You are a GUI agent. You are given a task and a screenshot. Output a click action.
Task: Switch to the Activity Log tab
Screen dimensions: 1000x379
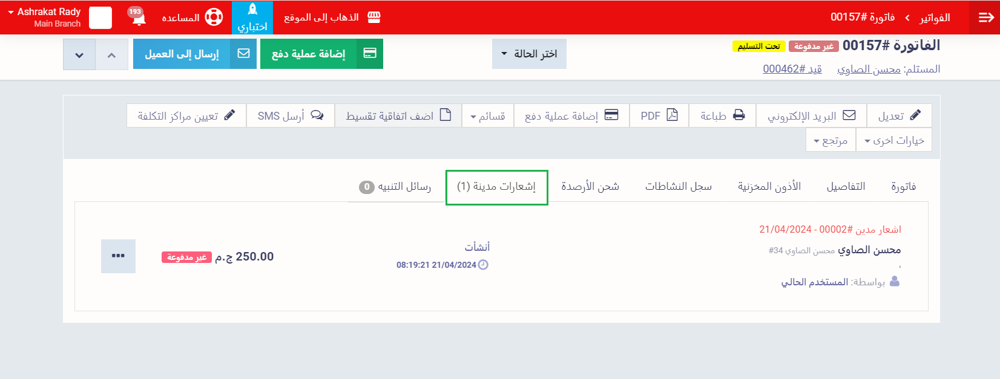[x=678, y=186]
